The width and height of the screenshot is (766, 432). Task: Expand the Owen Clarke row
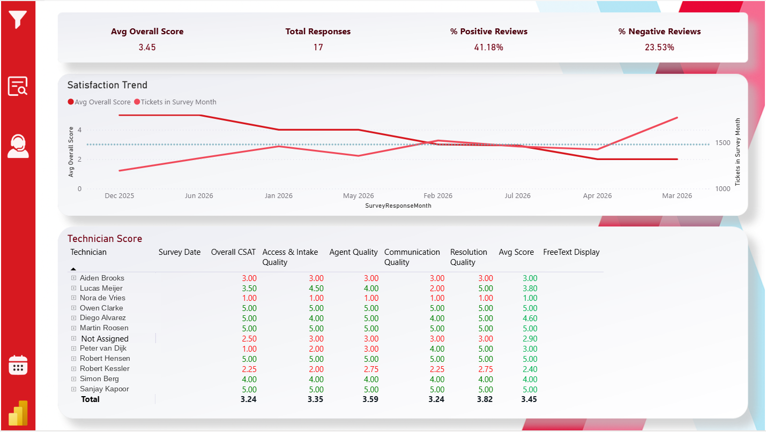click(73, 308)
